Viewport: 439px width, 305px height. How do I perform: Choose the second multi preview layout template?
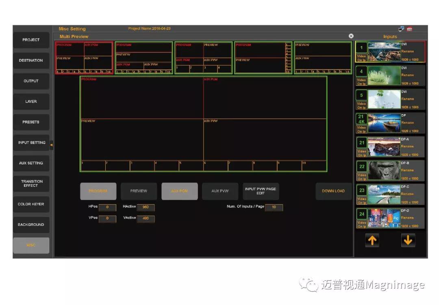pos(143,58)
